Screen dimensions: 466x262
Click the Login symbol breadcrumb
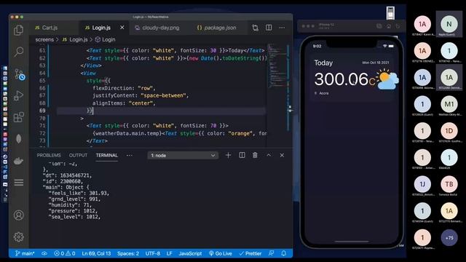point(105,39)
